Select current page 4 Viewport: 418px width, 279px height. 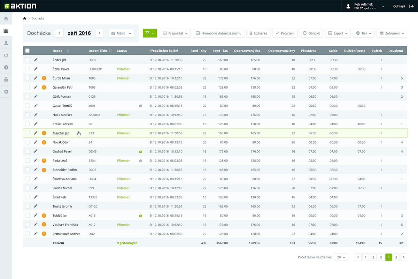(389, 257)
